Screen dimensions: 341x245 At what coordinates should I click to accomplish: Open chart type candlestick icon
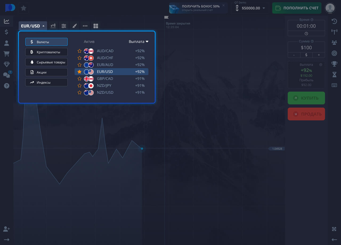tap(53, 26)
